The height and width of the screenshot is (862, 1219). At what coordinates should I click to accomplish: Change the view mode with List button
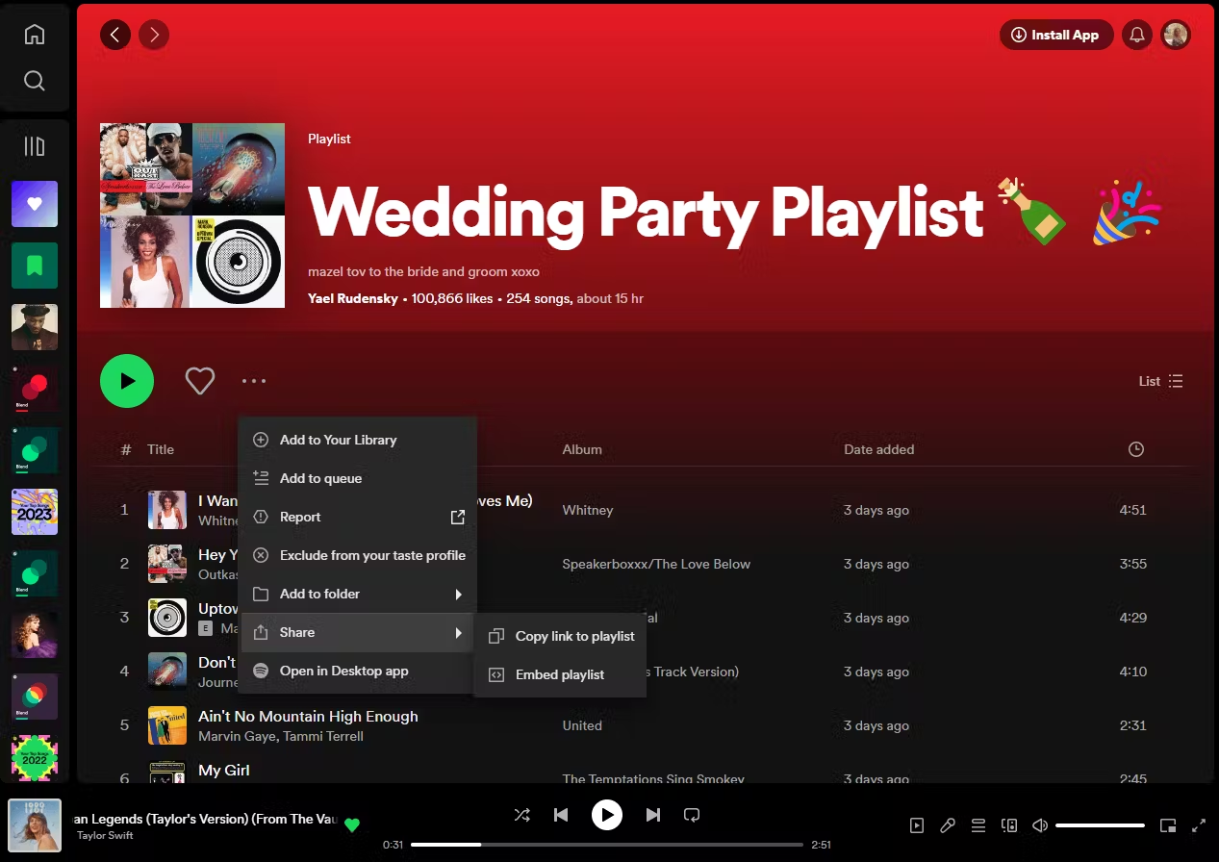1161,381
